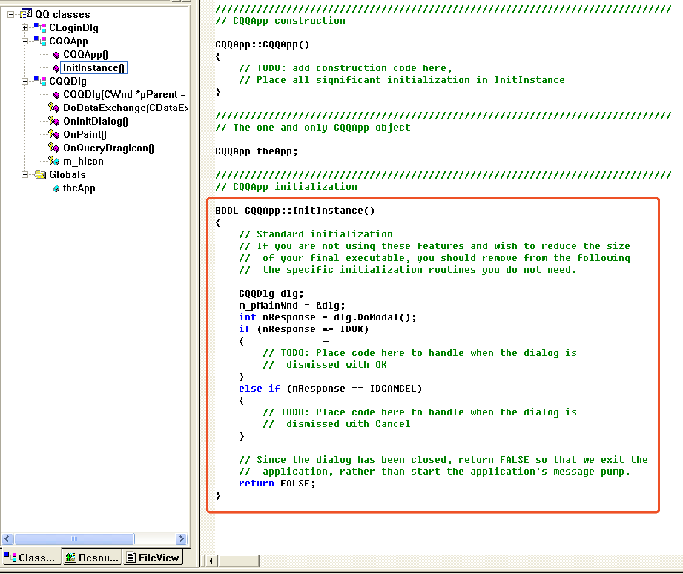Click the InitInstance() method icon

[x=56, y=68]
